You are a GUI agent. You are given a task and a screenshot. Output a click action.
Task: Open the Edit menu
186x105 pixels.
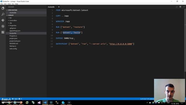pos(5,4)
